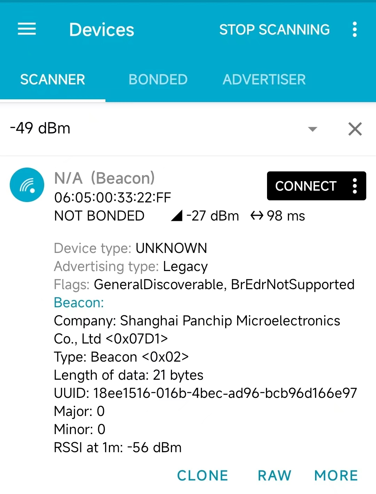Viewport: 376px width, 494px height.
Task: Clear the -49 dBm filter with X
Action: (x=355, y=129)
